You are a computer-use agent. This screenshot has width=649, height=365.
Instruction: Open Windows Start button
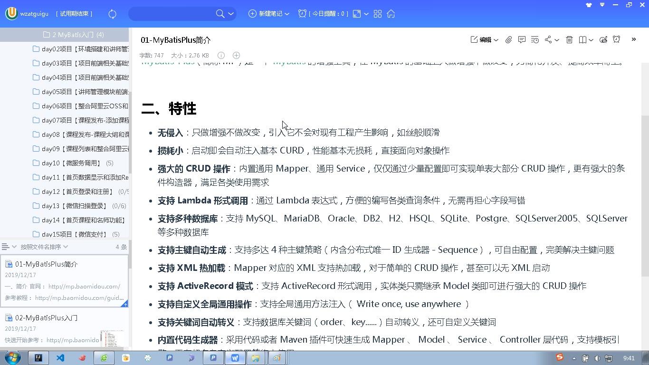(x=11, y=358)
